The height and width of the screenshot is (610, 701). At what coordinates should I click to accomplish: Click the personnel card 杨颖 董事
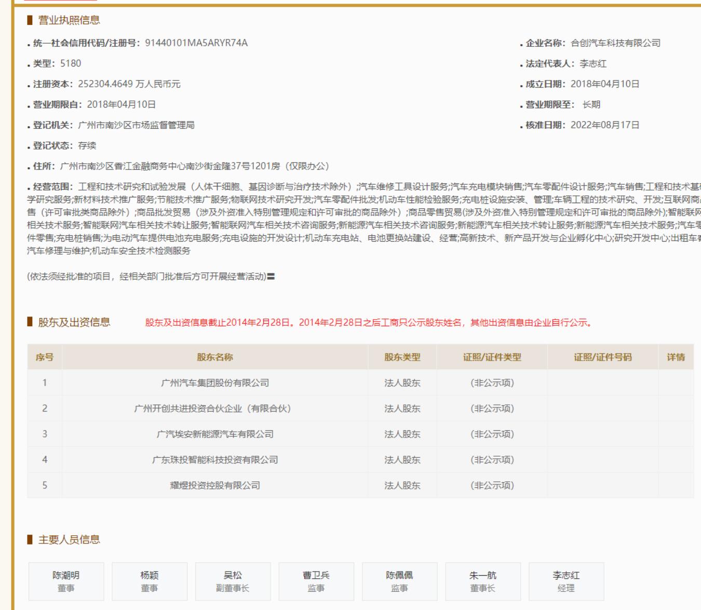(x=150, y=581)
